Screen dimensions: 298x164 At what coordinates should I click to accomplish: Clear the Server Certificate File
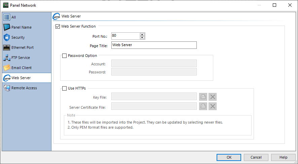[213, 106]
